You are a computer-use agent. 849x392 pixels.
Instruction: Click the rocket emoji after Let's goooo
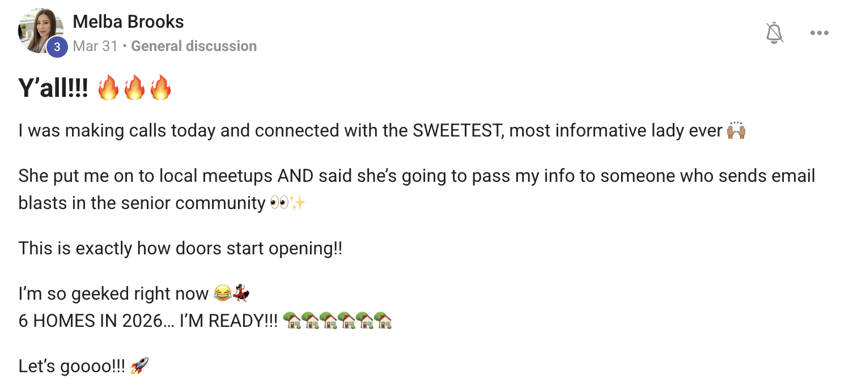139,366
